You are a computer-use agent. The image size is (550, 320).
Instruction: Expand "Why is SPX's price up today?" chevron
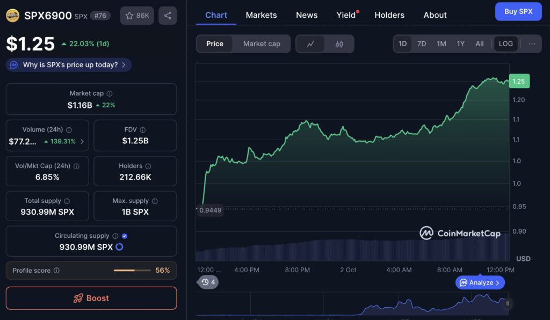pos(124,65)
